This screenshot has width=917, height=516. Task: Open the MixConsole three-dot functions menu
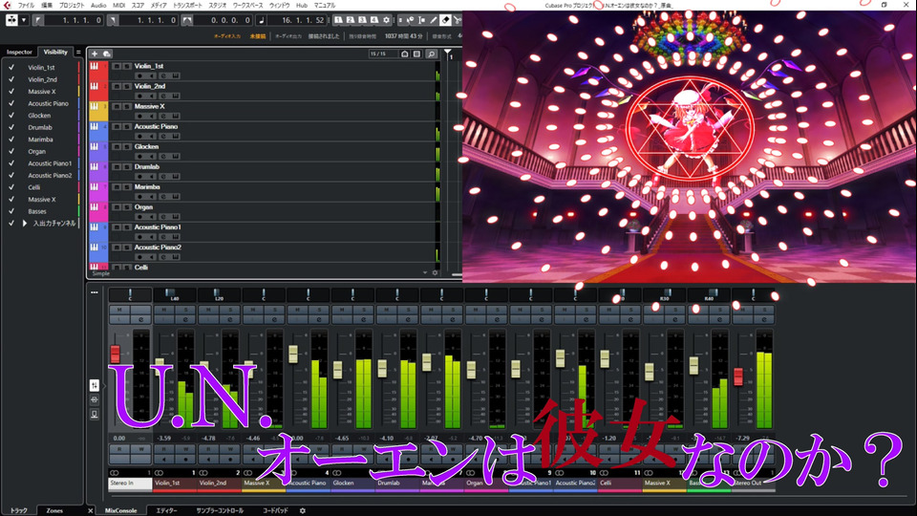coord(95,292)
